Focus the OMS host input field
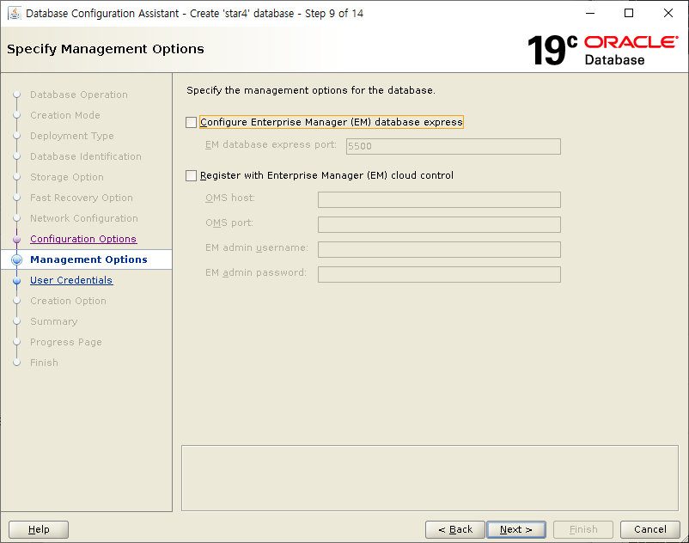The height and width of the screenshot is (543, 689). (439, 199)
